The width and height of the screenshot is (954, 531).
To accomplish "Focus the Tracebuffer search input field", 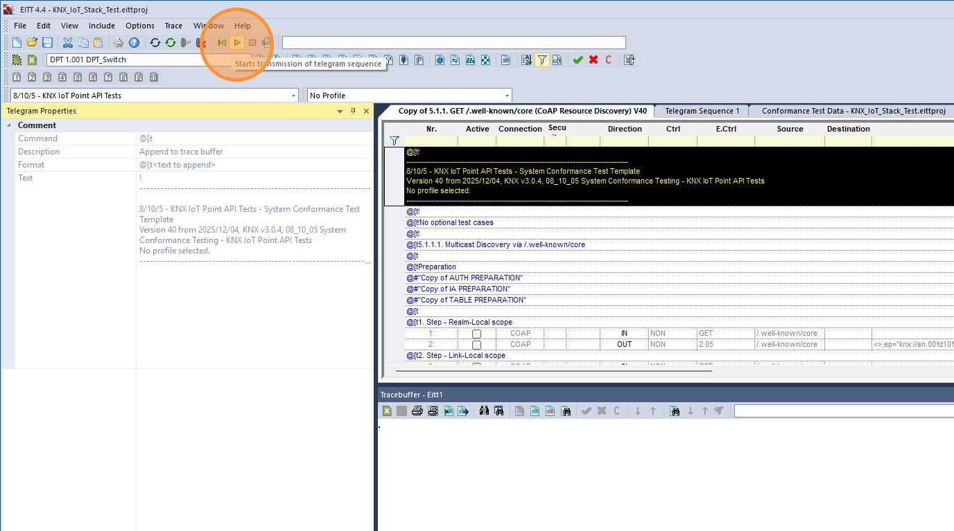I will coord(844,411).
